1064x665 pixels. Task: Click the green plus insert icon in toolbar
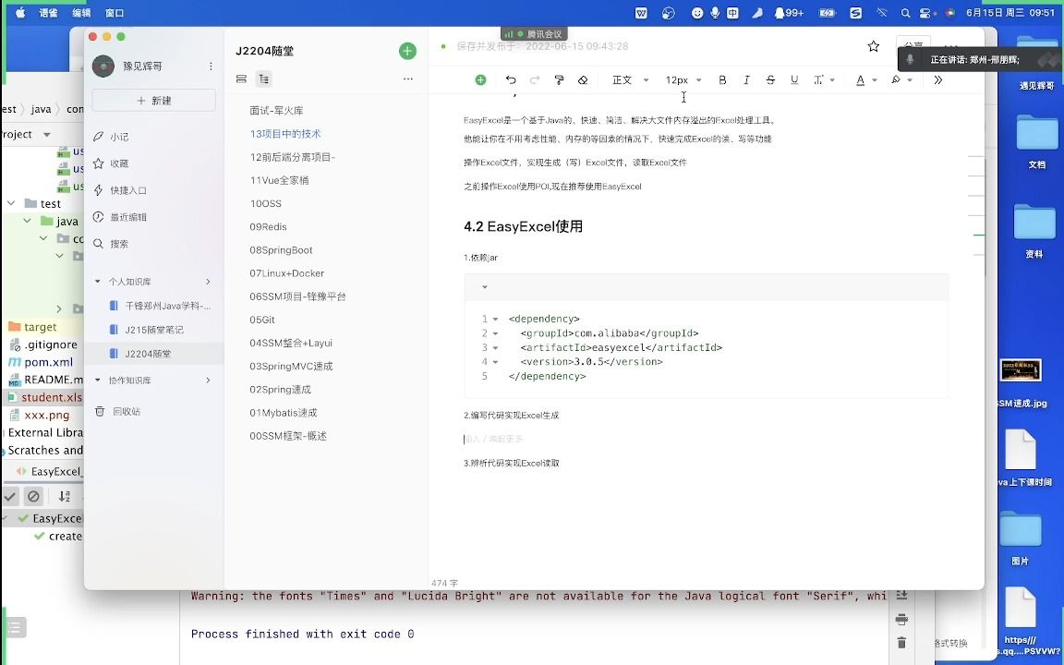point(479,79)
